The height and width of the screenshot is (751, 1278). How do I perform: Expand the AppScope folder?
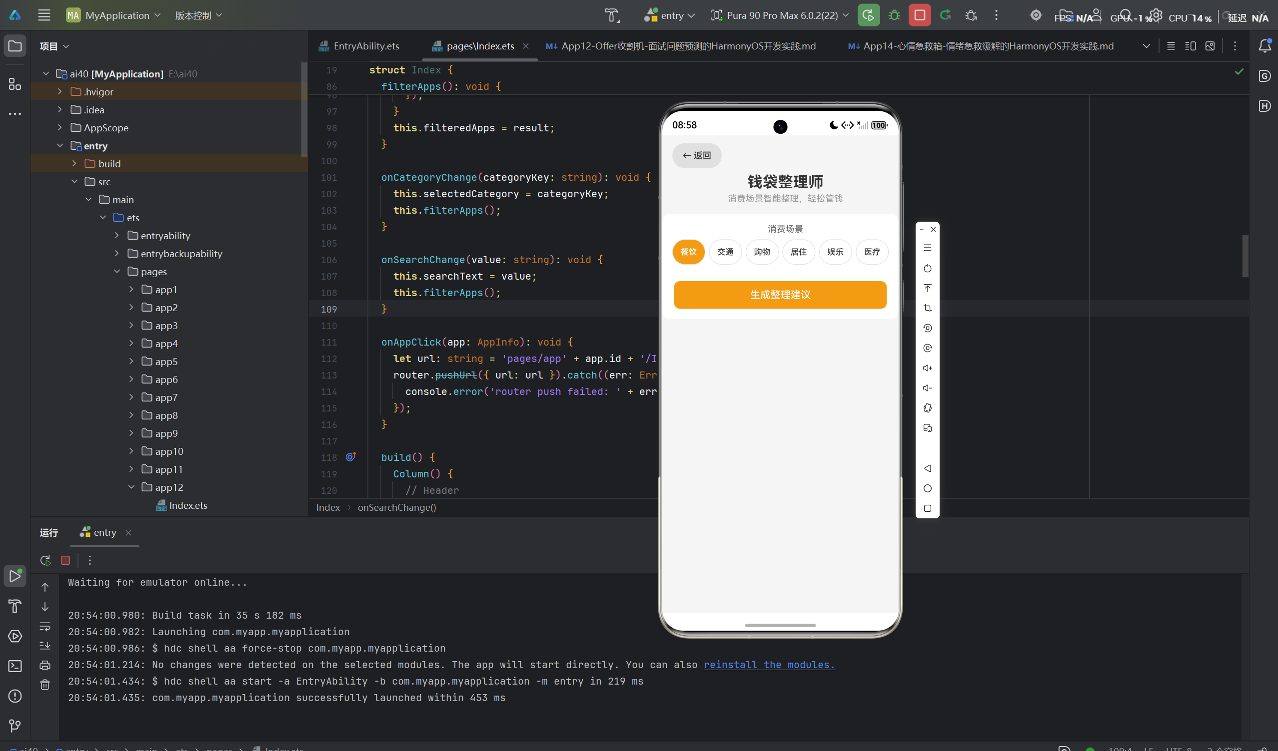60,128
